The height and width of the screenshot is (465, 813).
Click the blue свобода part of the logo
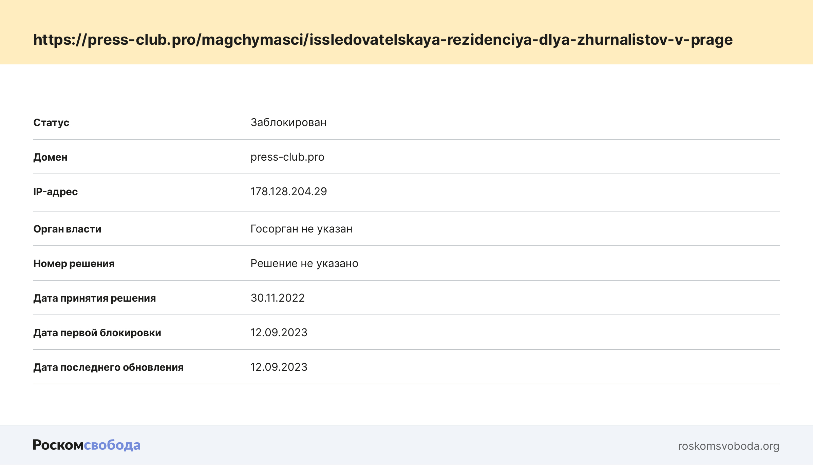(x=112, y=445)
